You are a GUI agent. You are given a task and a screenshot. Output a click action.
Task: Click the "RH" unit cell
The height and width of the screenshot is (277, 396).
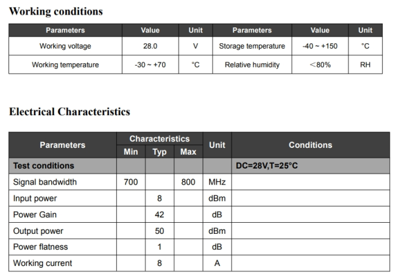[365, 65]
